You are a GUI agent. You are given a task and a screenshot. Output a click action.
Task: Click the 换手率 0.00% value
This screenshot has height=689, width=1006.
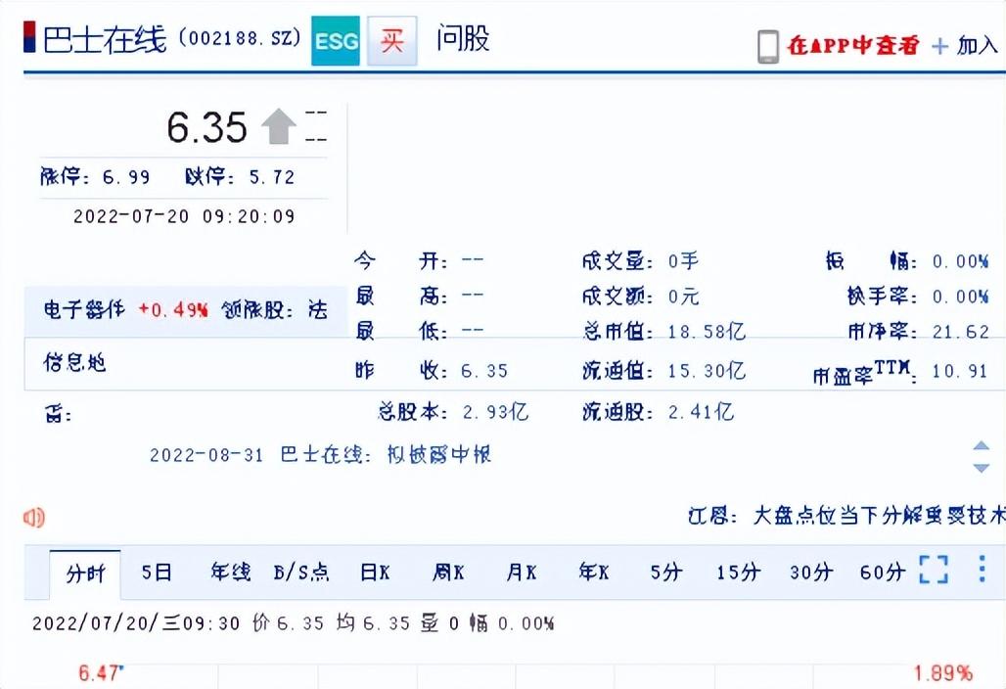click(960, 297)
